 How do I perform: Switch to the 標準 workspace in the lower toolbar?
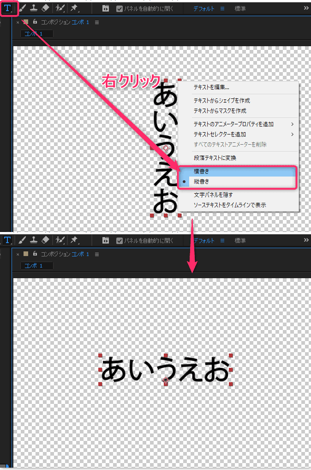click(240, 240)
